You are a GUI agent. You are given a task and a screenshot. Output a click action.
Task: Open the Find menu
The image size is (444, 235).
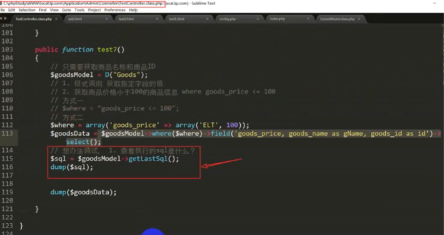[x=43, y=10]
